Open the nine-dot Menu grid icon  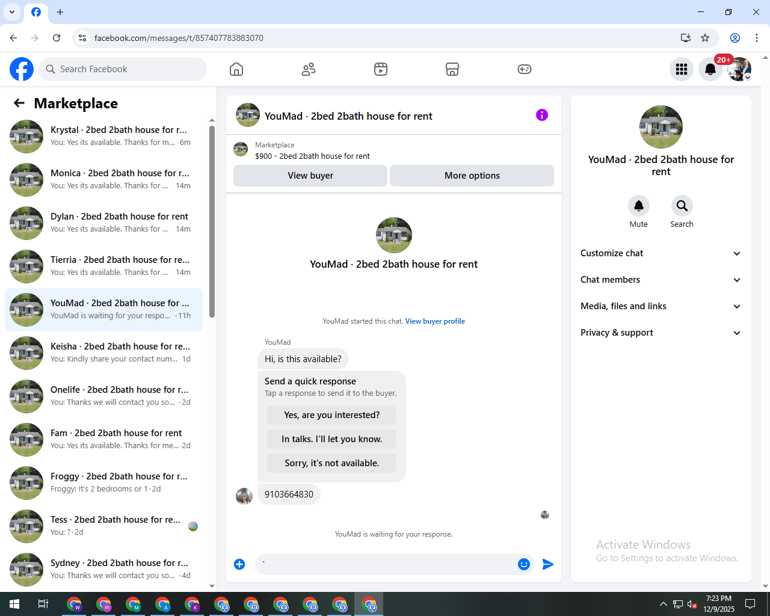(682, 69)
